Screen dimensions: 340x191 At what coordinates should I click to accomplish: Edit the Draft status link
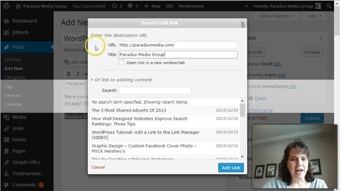277,64
